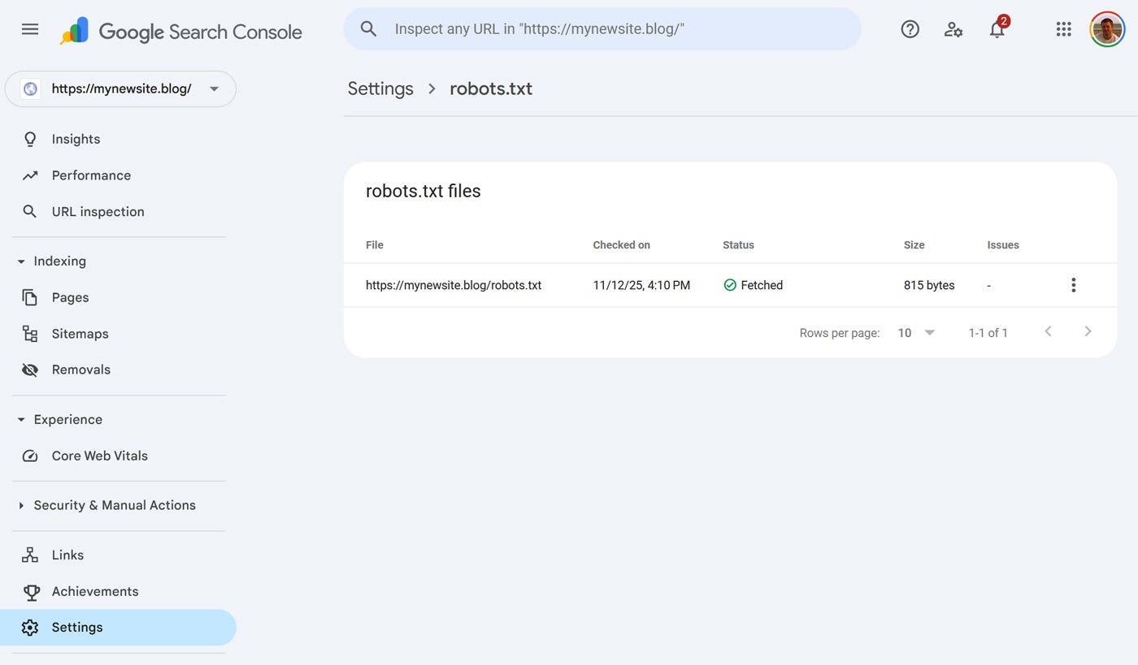
Task: Collapse the Indexing section
Action: pos(20,261)
